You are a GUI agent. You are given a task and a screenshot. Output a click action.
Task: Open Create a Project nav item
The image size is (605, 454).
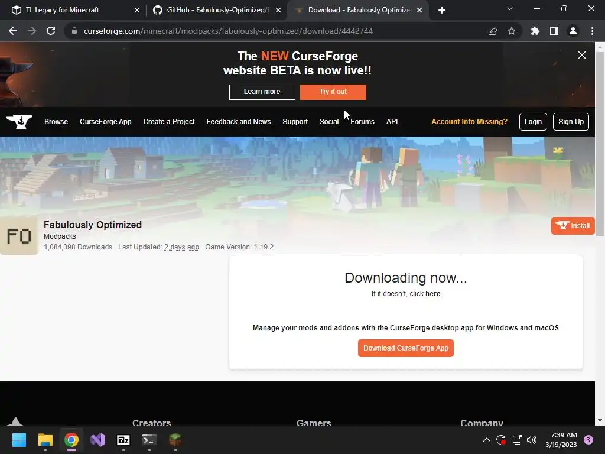tap(168, 122)
